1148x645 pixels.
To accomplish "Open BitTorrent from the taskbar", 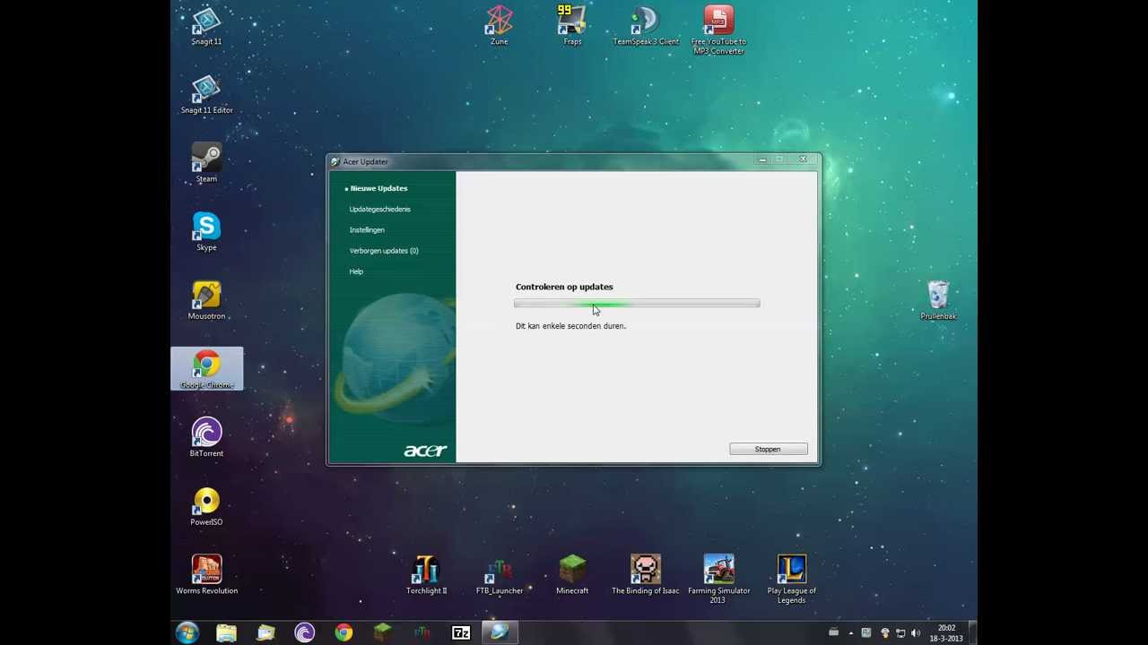I will click(x=305, y=633).
